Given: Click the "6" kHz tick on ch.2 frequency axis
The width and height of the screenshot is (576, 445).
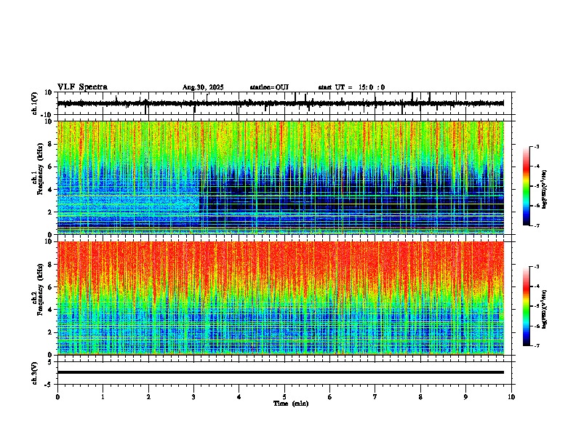Looking at the screenshot, I should [x=50, y=287].
